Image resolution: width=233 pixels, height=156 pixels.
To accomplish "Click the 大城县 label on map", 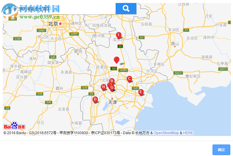I will (x=76, y=123).
